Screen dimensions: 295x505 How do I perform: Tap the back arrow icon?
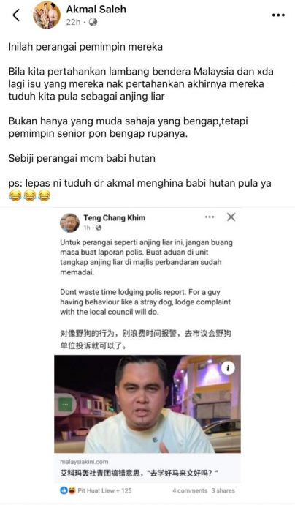[16, 15]
